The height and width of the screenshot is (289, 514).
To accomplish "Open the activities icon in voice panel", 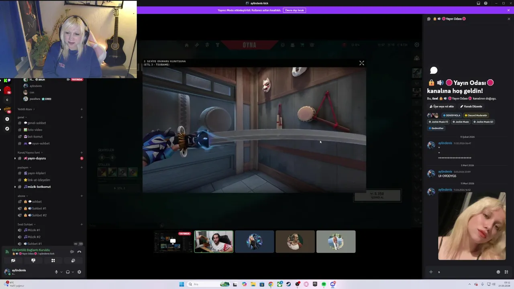I will (x=53, y=261).
